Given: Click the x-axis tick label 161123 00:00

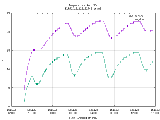Looking at the screenshot, I should 73,111.
